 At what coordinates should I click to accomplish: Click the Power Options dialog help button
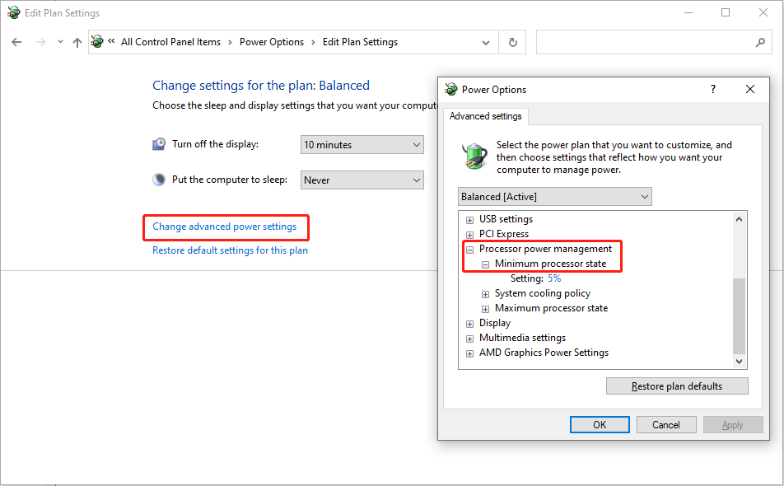[x=713, y=90]
